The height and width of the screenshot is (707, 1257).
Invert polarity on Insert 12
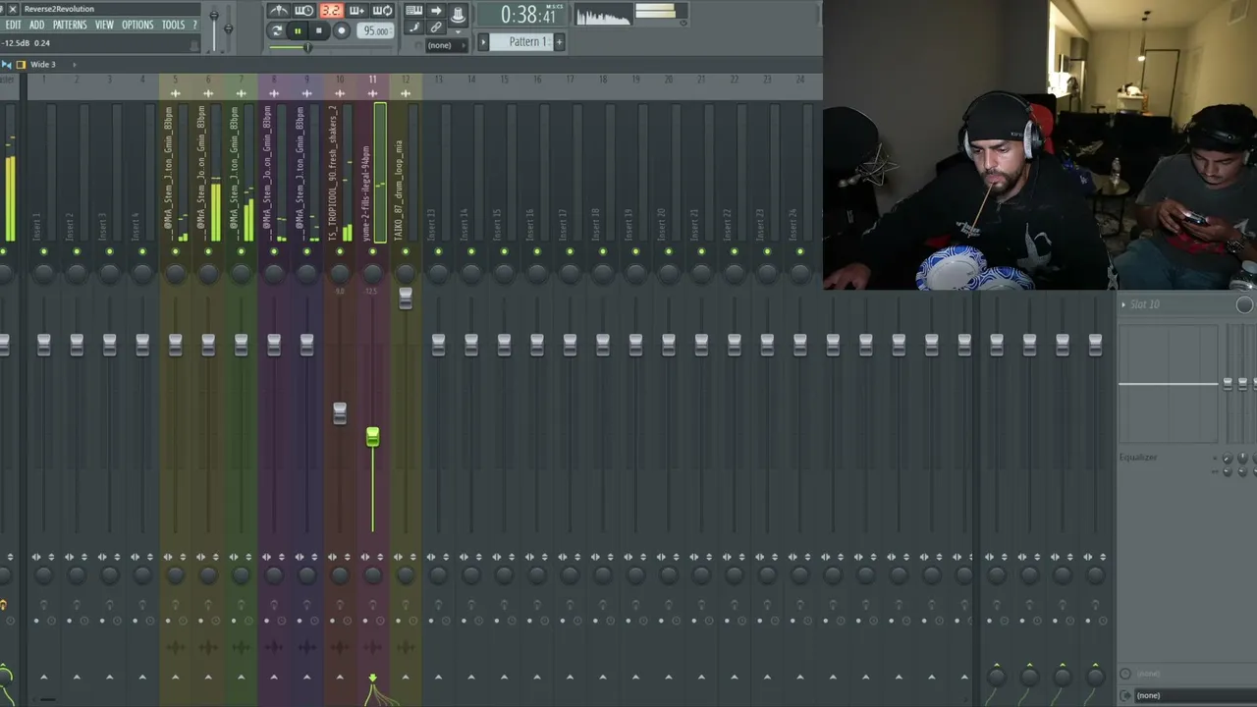(412, 557)
